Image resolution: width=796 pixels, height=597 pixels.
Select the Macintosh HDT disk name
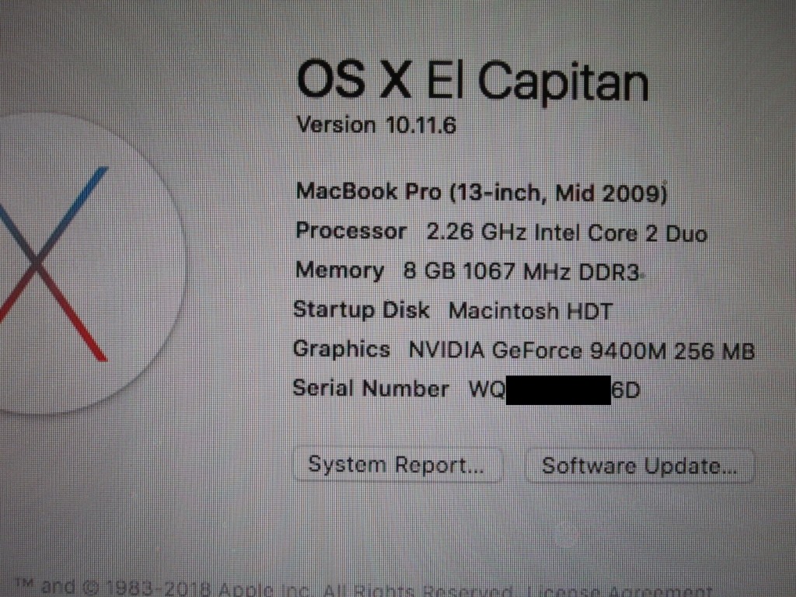point(530,311)
